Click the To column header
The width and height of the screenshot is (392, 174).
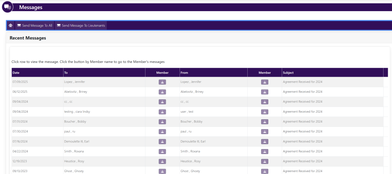pyautogui.click(x=66, y=72)
